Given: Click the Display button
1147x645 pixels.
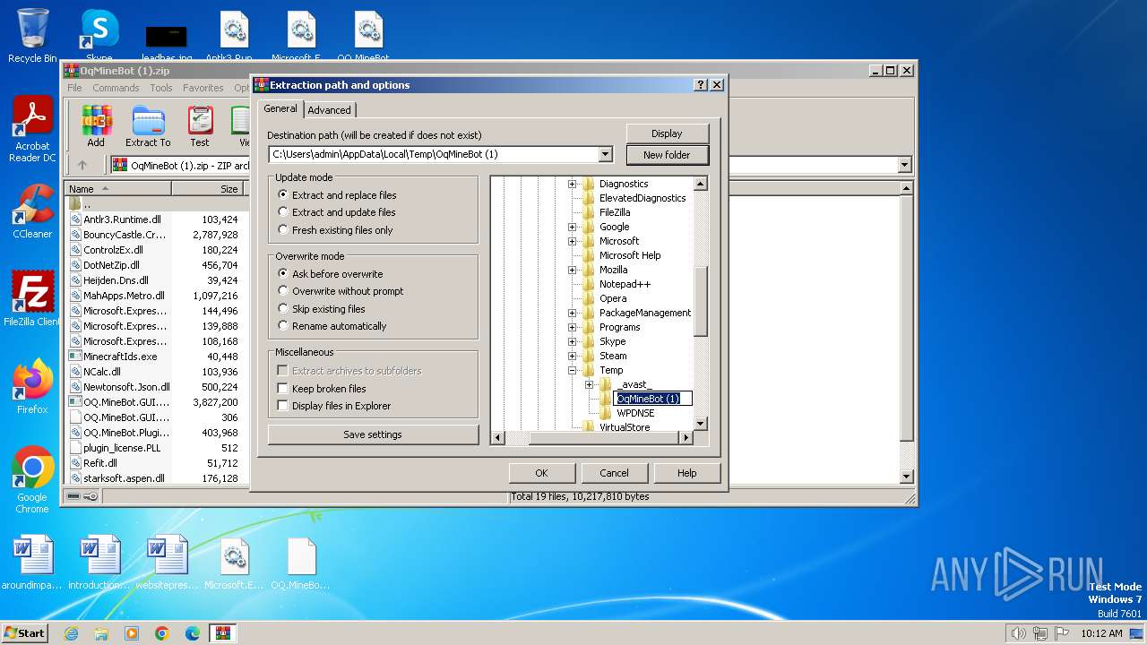Looking at the screenshot, I should tap(667, 133).
